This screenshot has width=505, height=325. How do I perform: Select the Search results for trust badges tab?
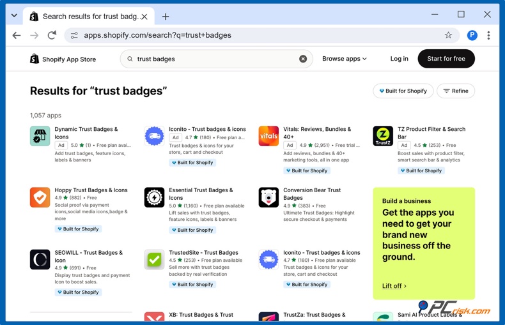(89, 17)
